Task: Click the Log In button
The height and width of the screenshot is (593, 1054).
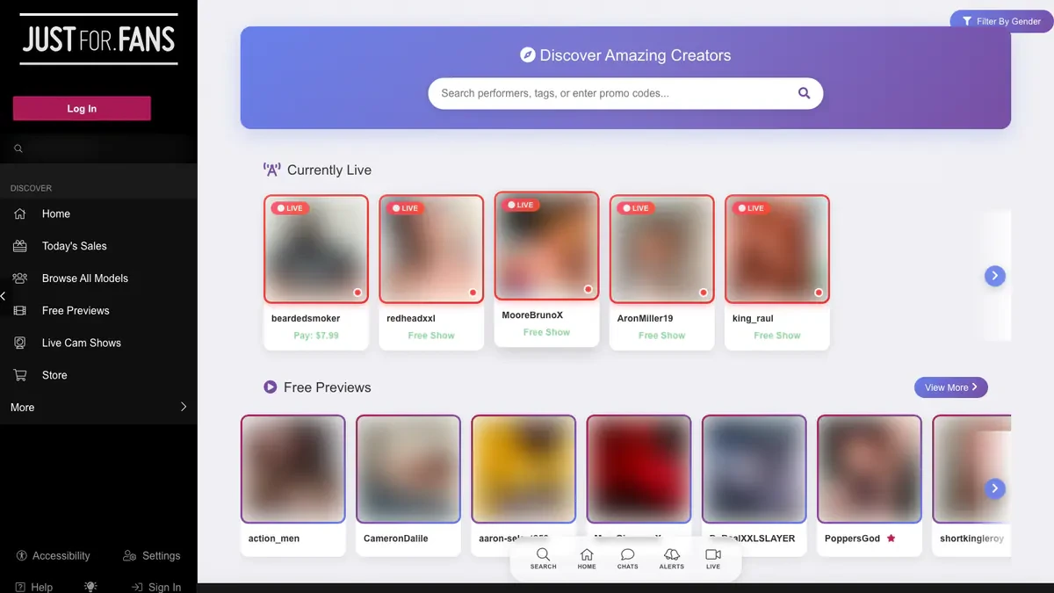Action: tap(82, 108)
